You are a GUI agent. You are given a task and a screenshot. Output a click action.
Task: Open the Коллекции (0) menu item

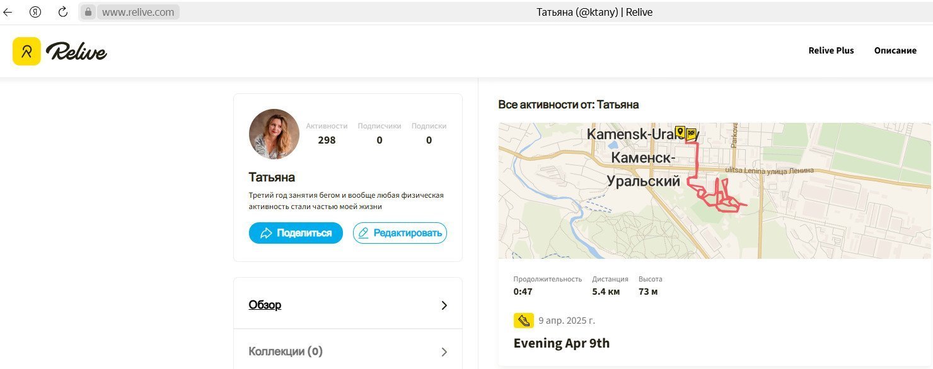(348, 351)
